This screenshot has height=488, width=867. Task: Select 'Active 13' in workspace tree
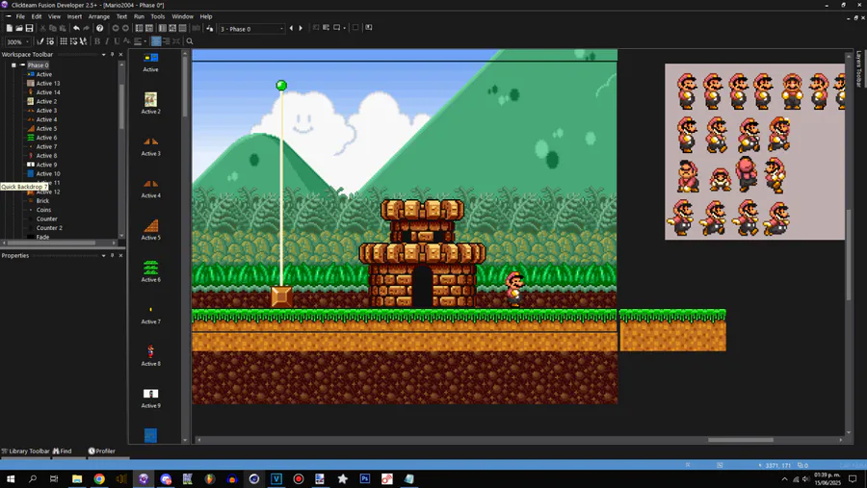[48, 84]
